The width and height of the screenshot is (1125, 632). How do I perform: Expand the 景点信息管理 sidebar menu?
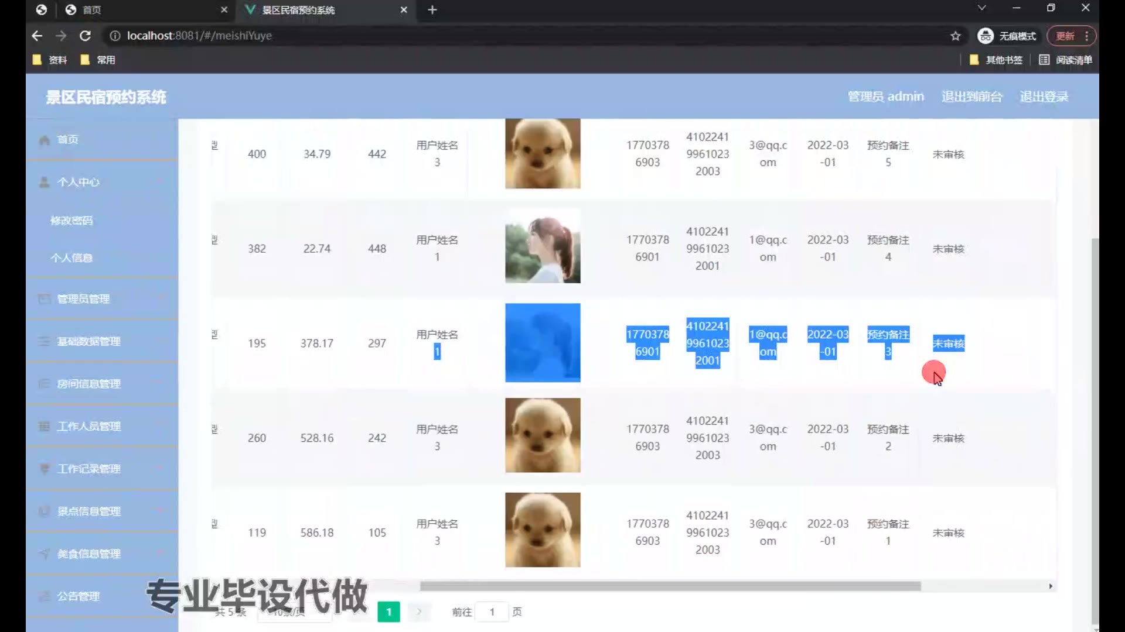[x=88, y=511]
